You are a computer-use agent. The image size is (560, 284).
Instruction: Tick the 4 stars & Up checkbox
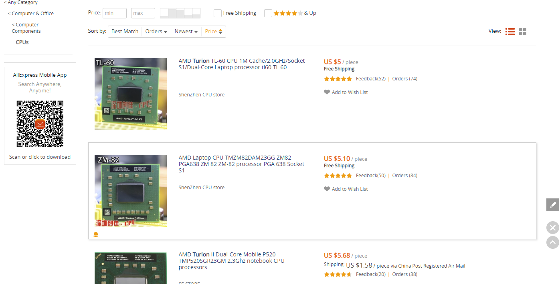click(268, 13)
